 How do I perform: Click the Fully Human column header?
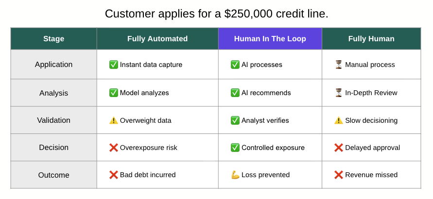[371, 39]
